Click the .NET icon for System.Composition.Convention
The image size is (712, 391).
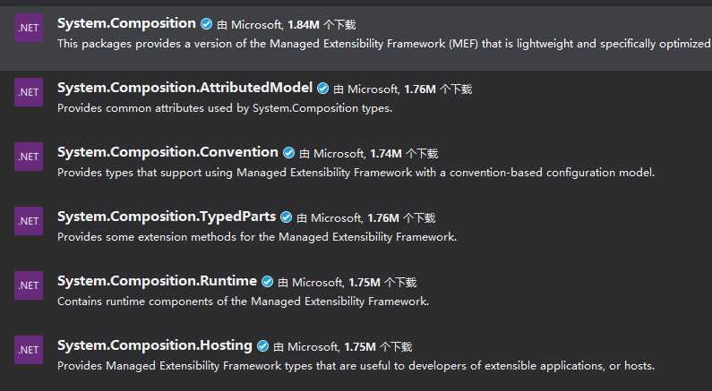[29, 157]
